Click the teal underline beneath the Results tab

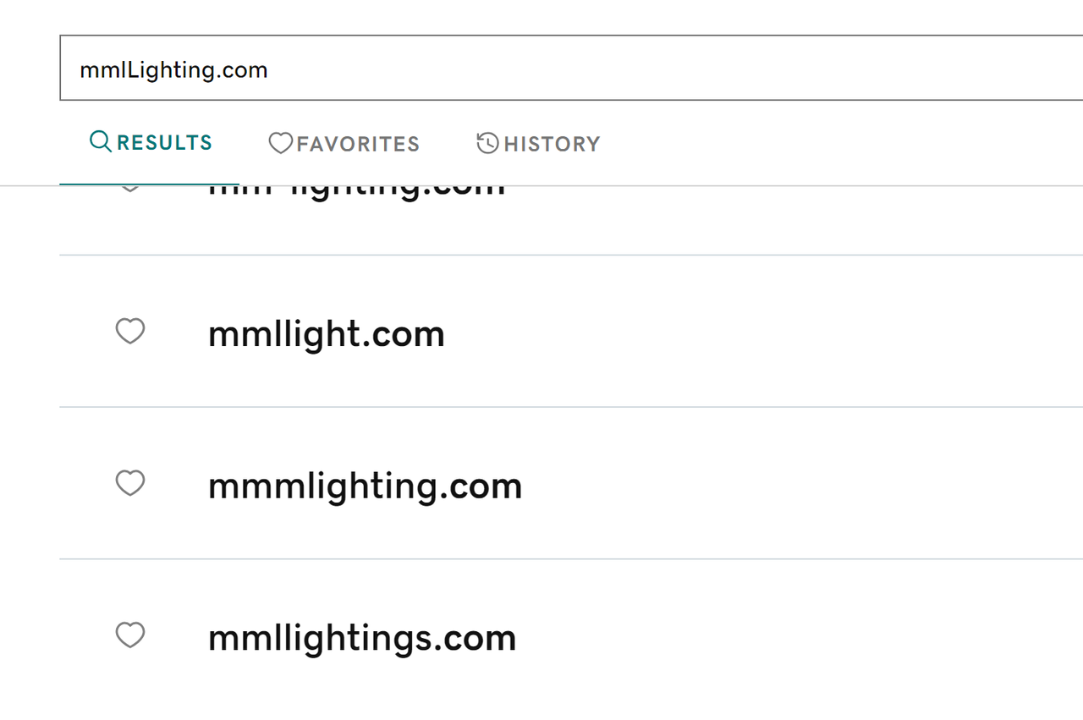(x=149, y=184)
